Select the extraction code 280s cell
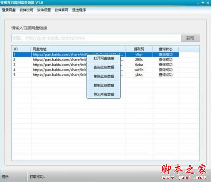 139,59
